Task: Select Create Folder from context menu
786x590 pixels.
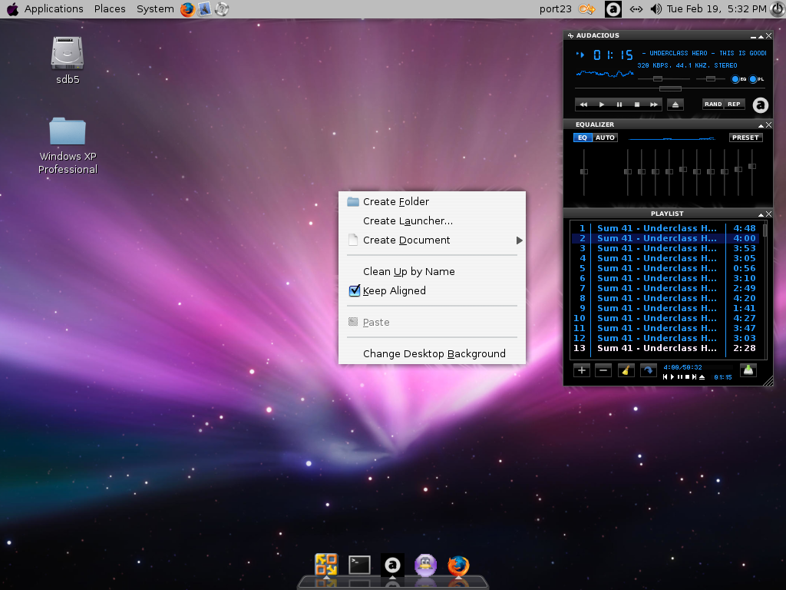Action: tap(395, 201)
